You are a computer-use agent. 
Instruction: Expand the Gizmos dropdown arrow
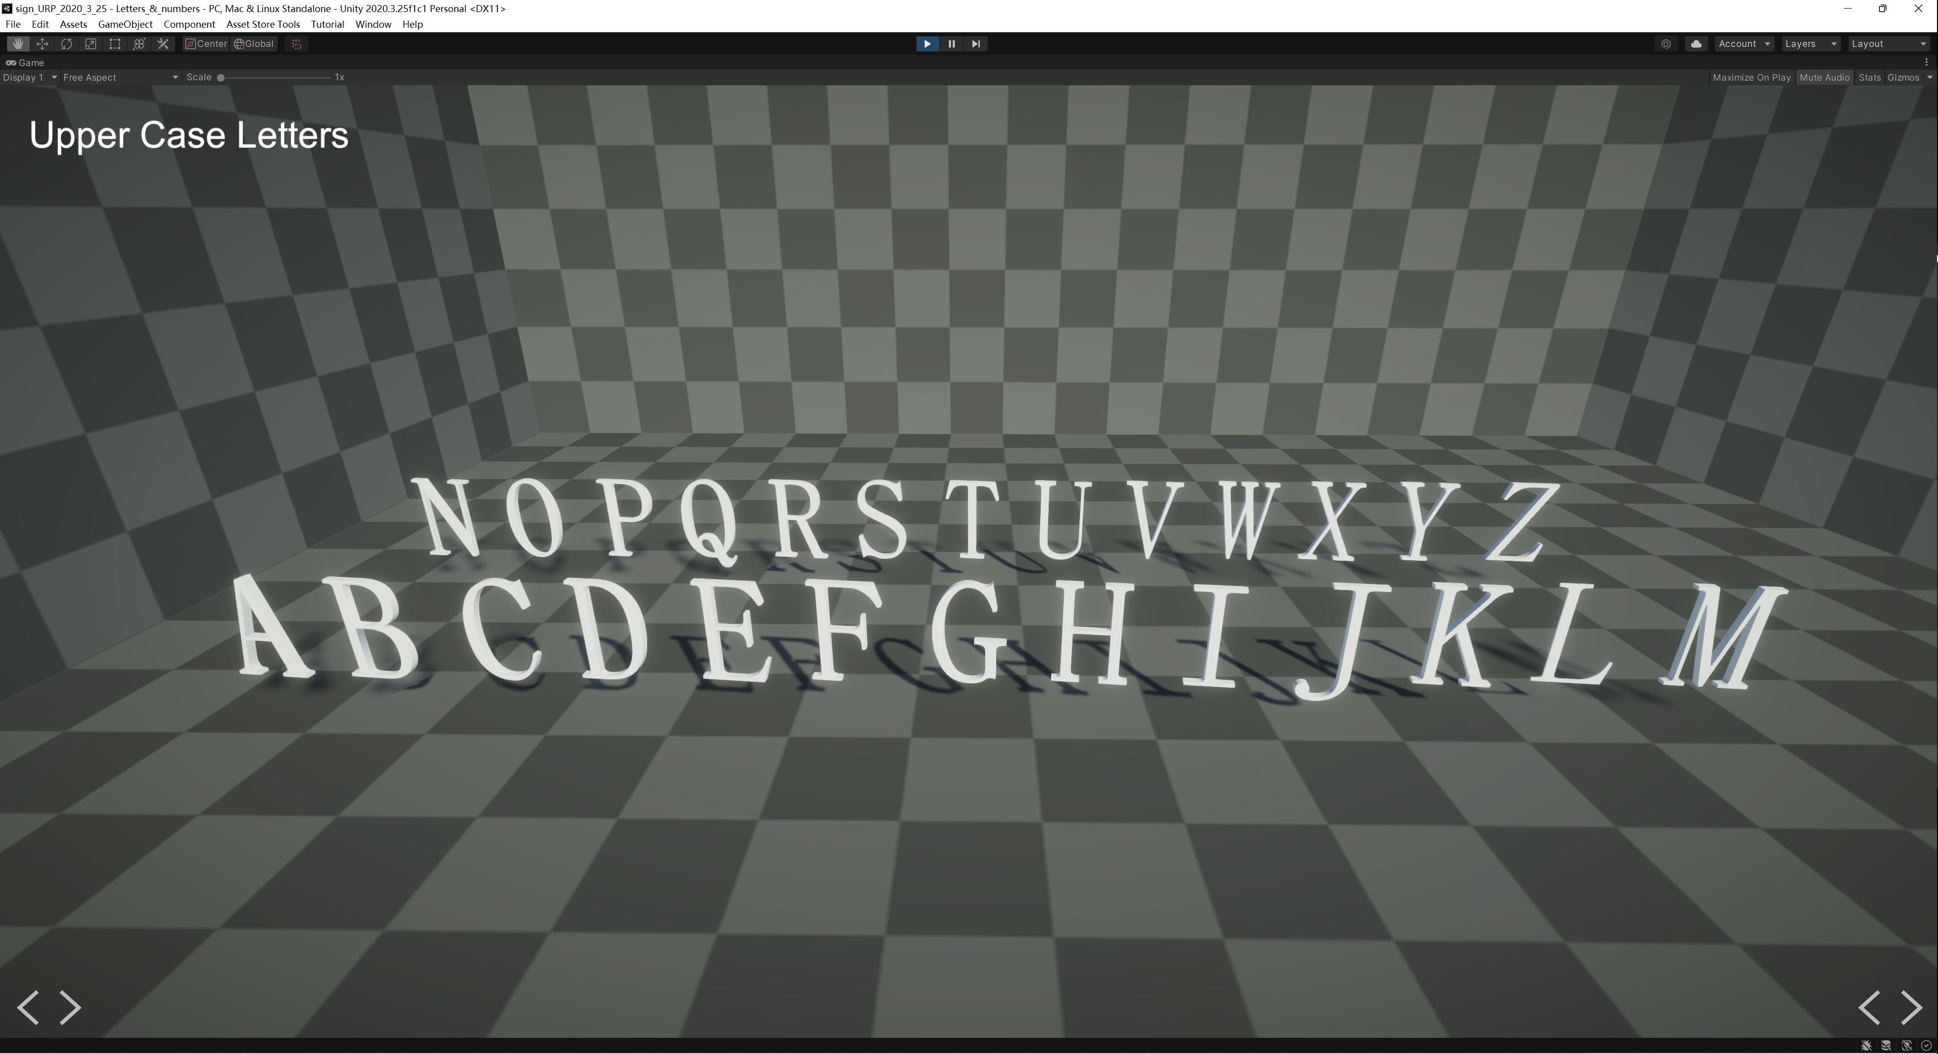click(x=1929, y=78)
